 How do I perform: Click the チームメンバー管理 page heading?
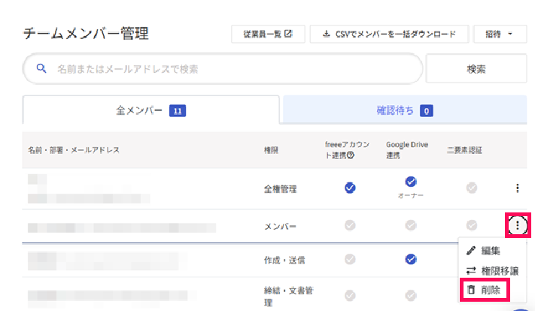(x=86, y=33)
